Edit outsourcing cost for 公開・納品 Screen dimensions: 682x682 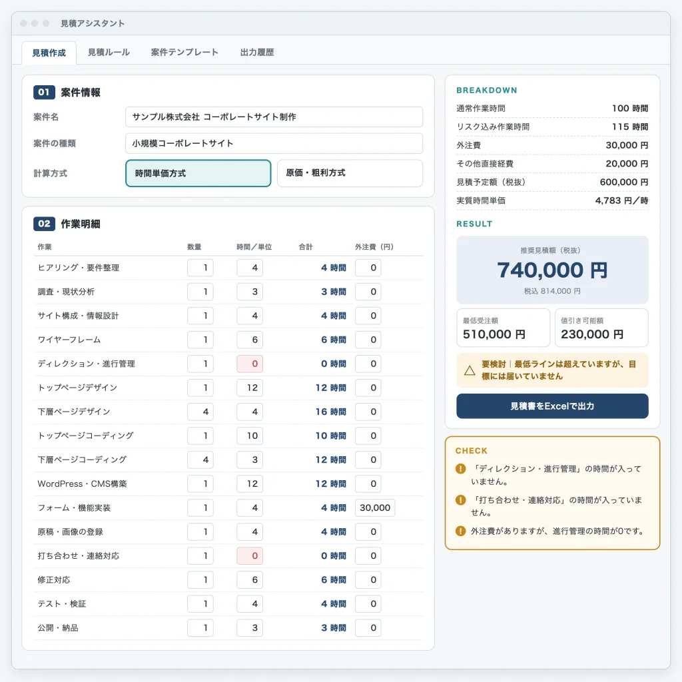[368, 627]
